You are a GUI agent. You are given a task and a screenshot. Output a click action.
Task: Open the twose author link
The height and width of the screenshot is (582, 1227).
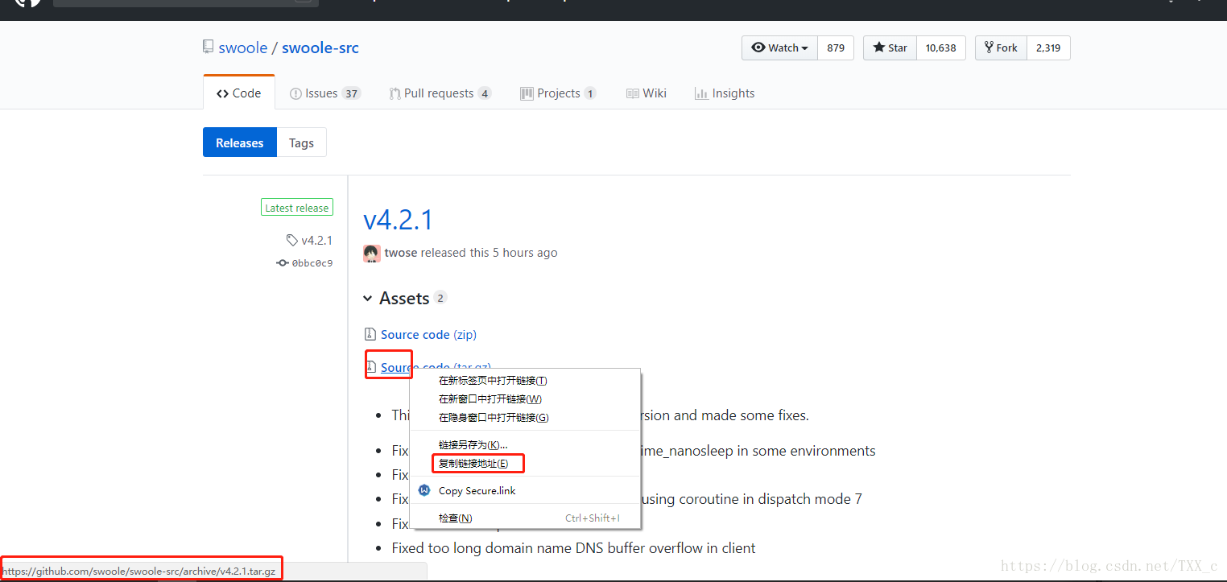pos(401,253)
